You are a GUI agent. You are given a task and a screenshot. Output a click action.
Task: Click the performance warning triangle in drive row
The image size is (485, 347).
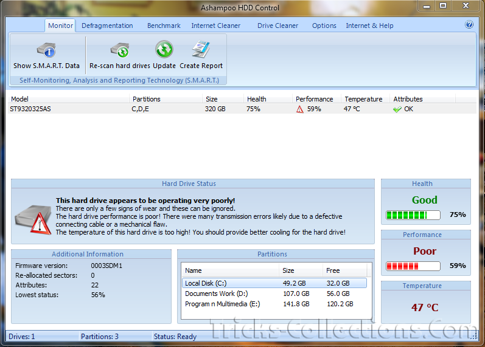point(299,109)
